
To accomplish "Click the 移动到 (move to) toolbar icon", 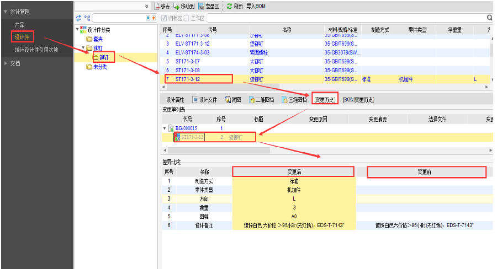I will (x=176, y=6).
